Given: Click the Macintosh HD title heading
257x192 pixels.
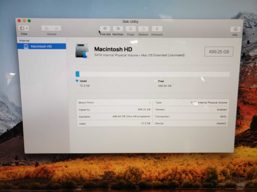Looking at the screenshot, I should tap(113, 49).
